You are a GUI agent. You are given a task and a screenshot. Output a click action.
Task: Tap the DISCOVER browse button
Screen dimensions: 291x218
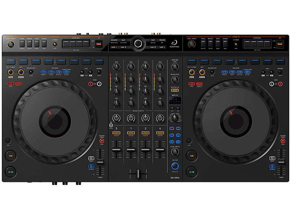[x=114, y=40]
